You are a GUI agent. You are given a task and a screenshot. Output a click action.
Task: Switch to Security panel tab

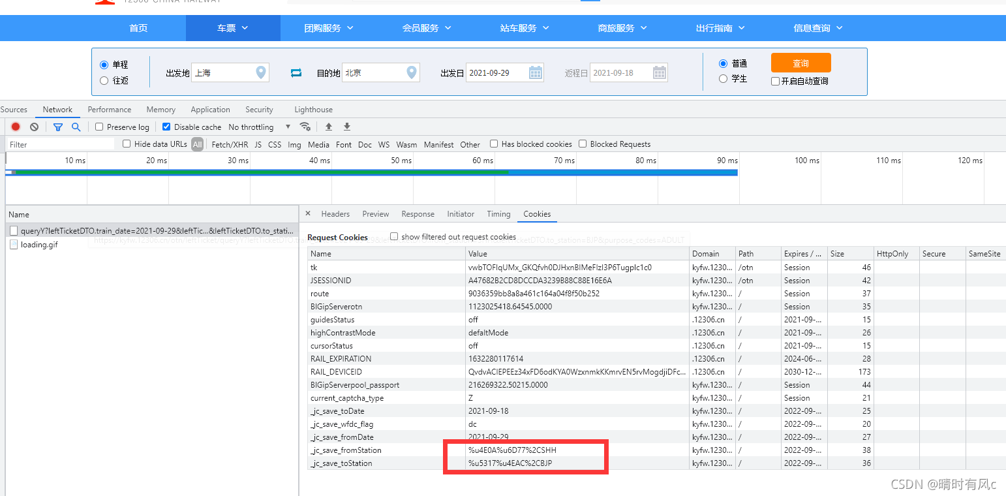pos(259,109)
